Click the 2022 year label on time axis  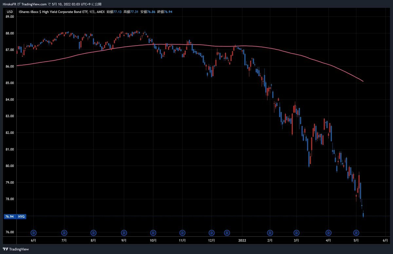pos(242,240)
